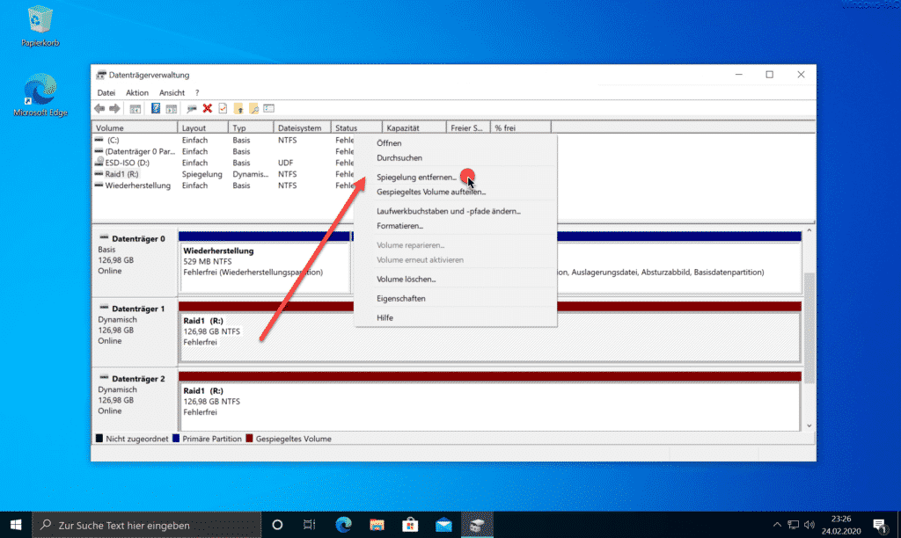Sort by the Layout column header
901x538 pixels.
click(203, 127)
